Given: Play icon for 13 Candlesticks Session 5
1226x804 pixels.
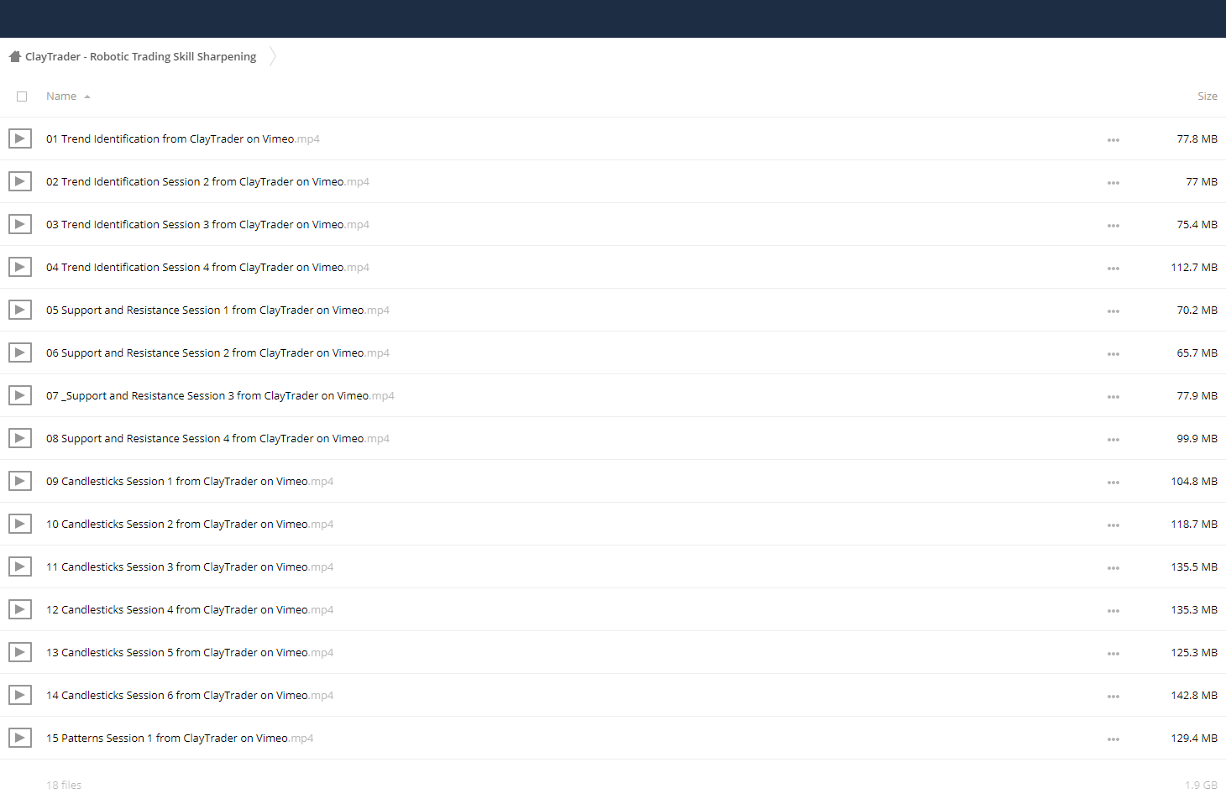Looking at the screenshot, I should point(20,652).
